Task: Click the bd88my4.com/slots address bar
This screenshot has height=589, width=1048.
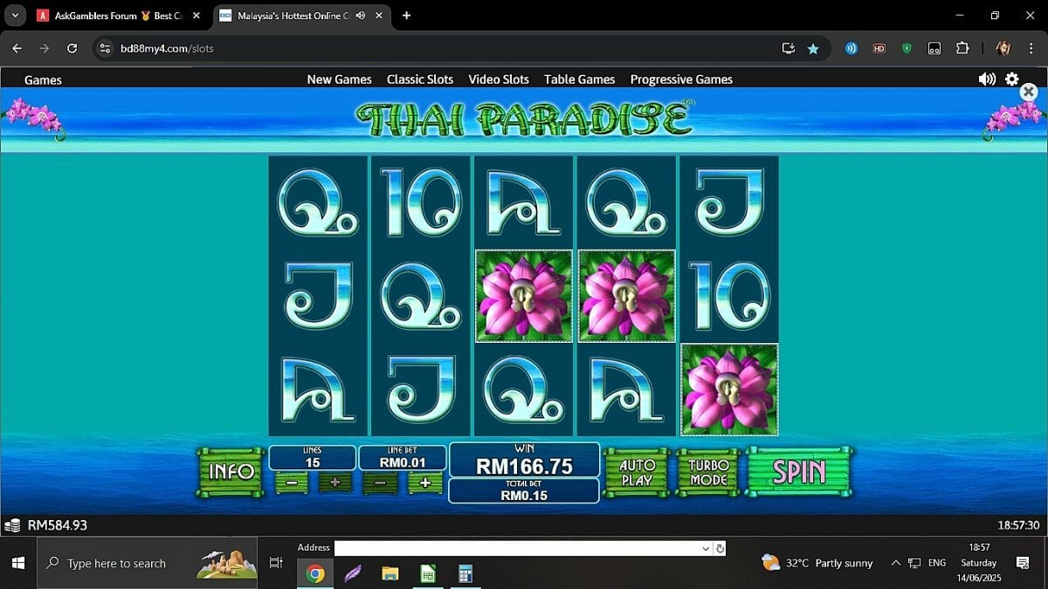Action: 167,49
